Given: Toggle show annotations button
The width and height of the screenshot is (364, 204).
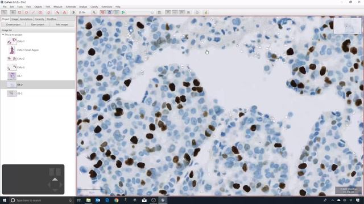Looking at the screenshot, I should [x=102, y=12].
